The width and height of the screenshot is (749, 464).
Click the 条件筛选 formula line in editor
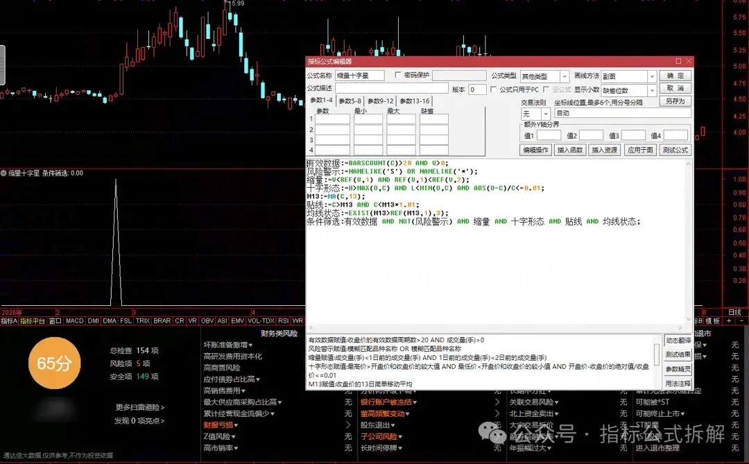pyautogui.click(x=473, y=222)
